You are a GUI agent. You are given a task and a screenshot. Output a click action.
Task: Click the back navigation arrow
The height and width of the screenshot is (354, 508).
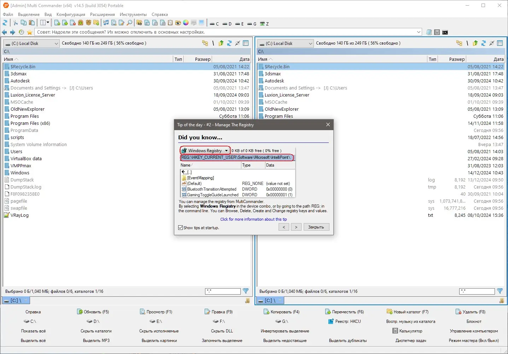pyautogui.click(x=5, y=32)
